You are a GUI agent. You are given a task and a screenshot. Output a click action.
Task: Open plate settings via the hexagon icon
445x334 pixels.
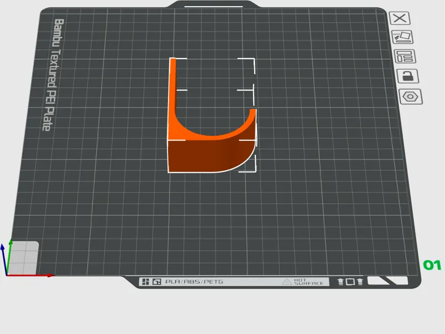pos(411,96)
